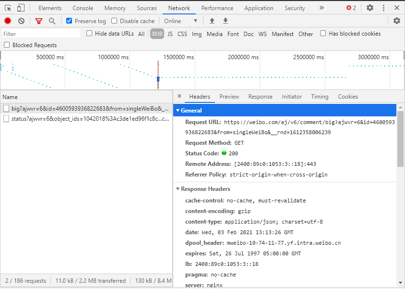Open the Online throttling dropdown
Viewport: 405px width, 289px height.
(180, 21)
